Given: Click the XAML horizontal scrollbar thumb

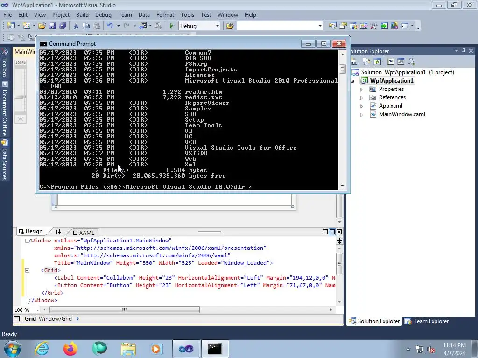Looking at the screenshot, I should [x=125, y=310].
